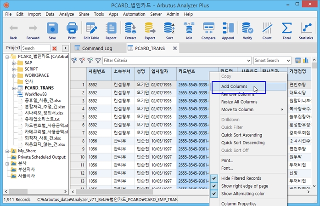Image resolution: width=320 pixels, height=206 pixels.
Task: Close the PCARD_TRANS tab
Action: click(x=175, y=48)
